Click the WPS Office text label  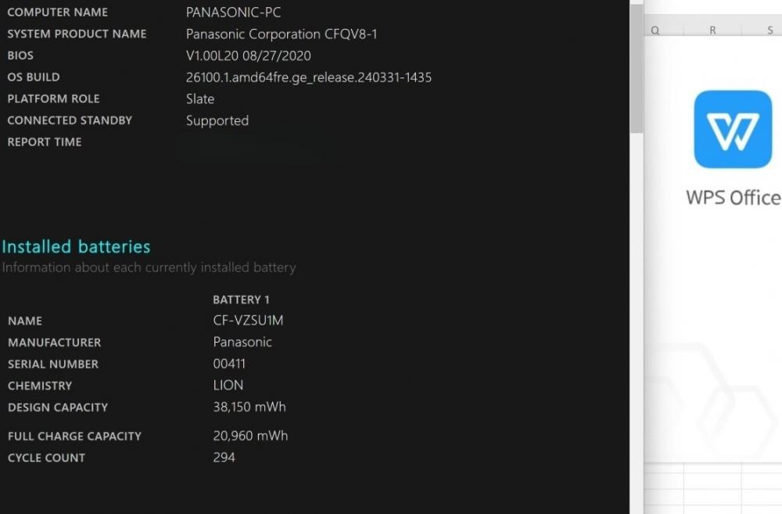point(733,197)
